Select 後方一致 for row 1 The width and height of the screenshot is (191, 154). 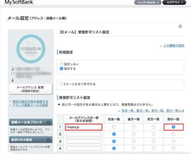coord(134,127)
